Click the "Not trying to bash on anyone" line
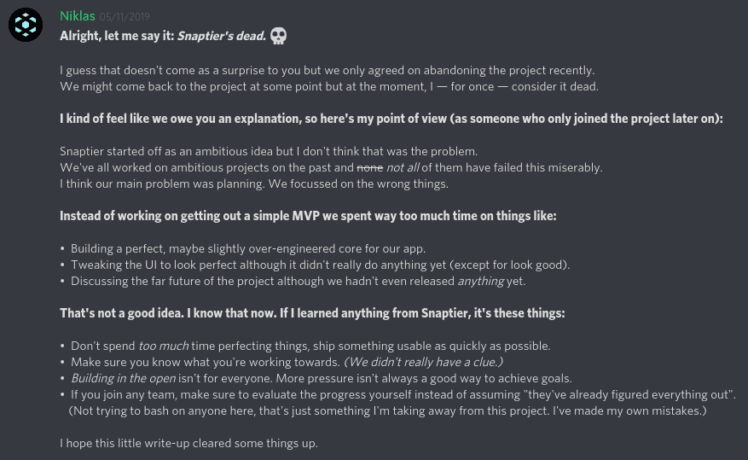The height and width of the screenshot is (460, 748). 387,411
